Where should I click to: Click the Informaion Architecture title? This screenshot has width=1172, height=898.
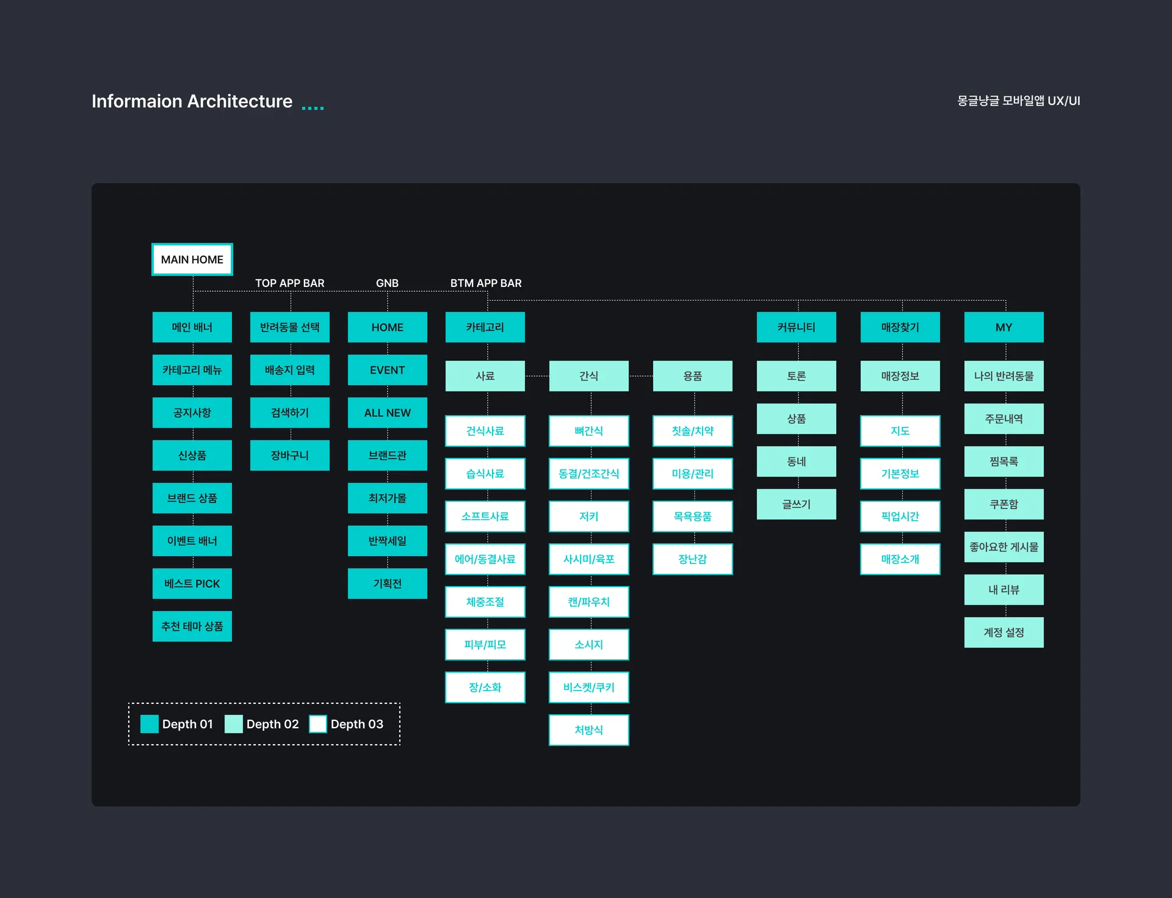click(192, 101)
